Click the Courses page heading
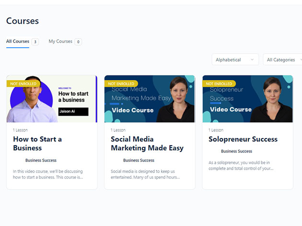Screen dimensions: 302x226 (x=23, y=21)
